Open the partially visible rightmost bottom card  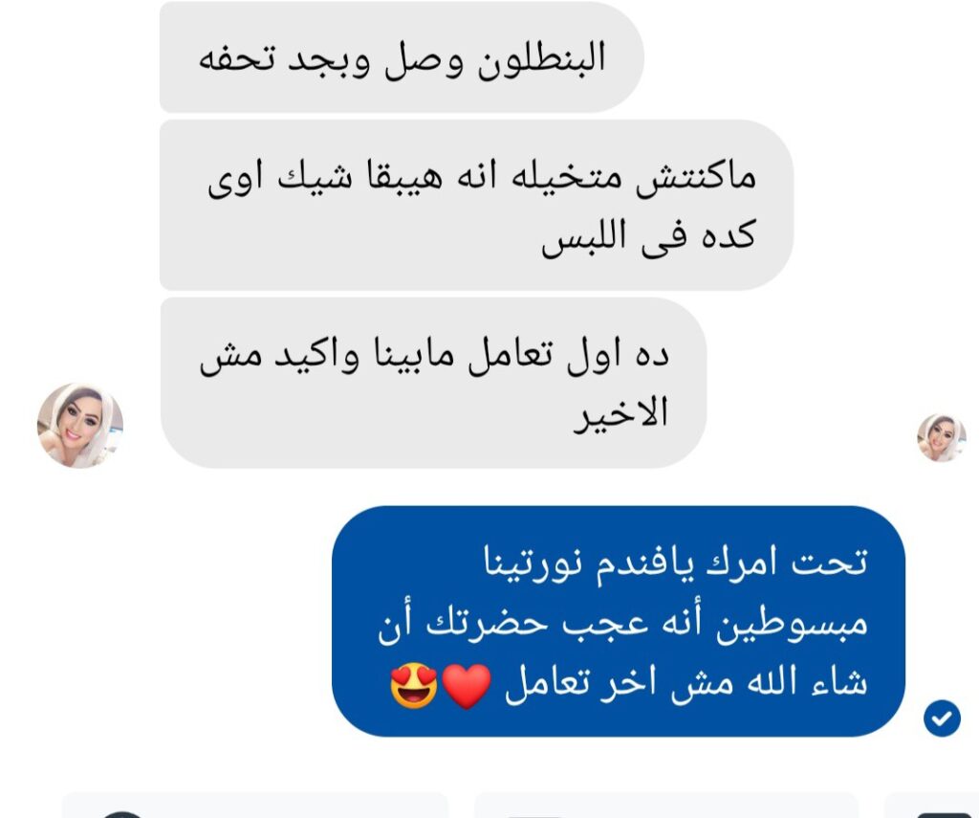(x=932, y=806)
